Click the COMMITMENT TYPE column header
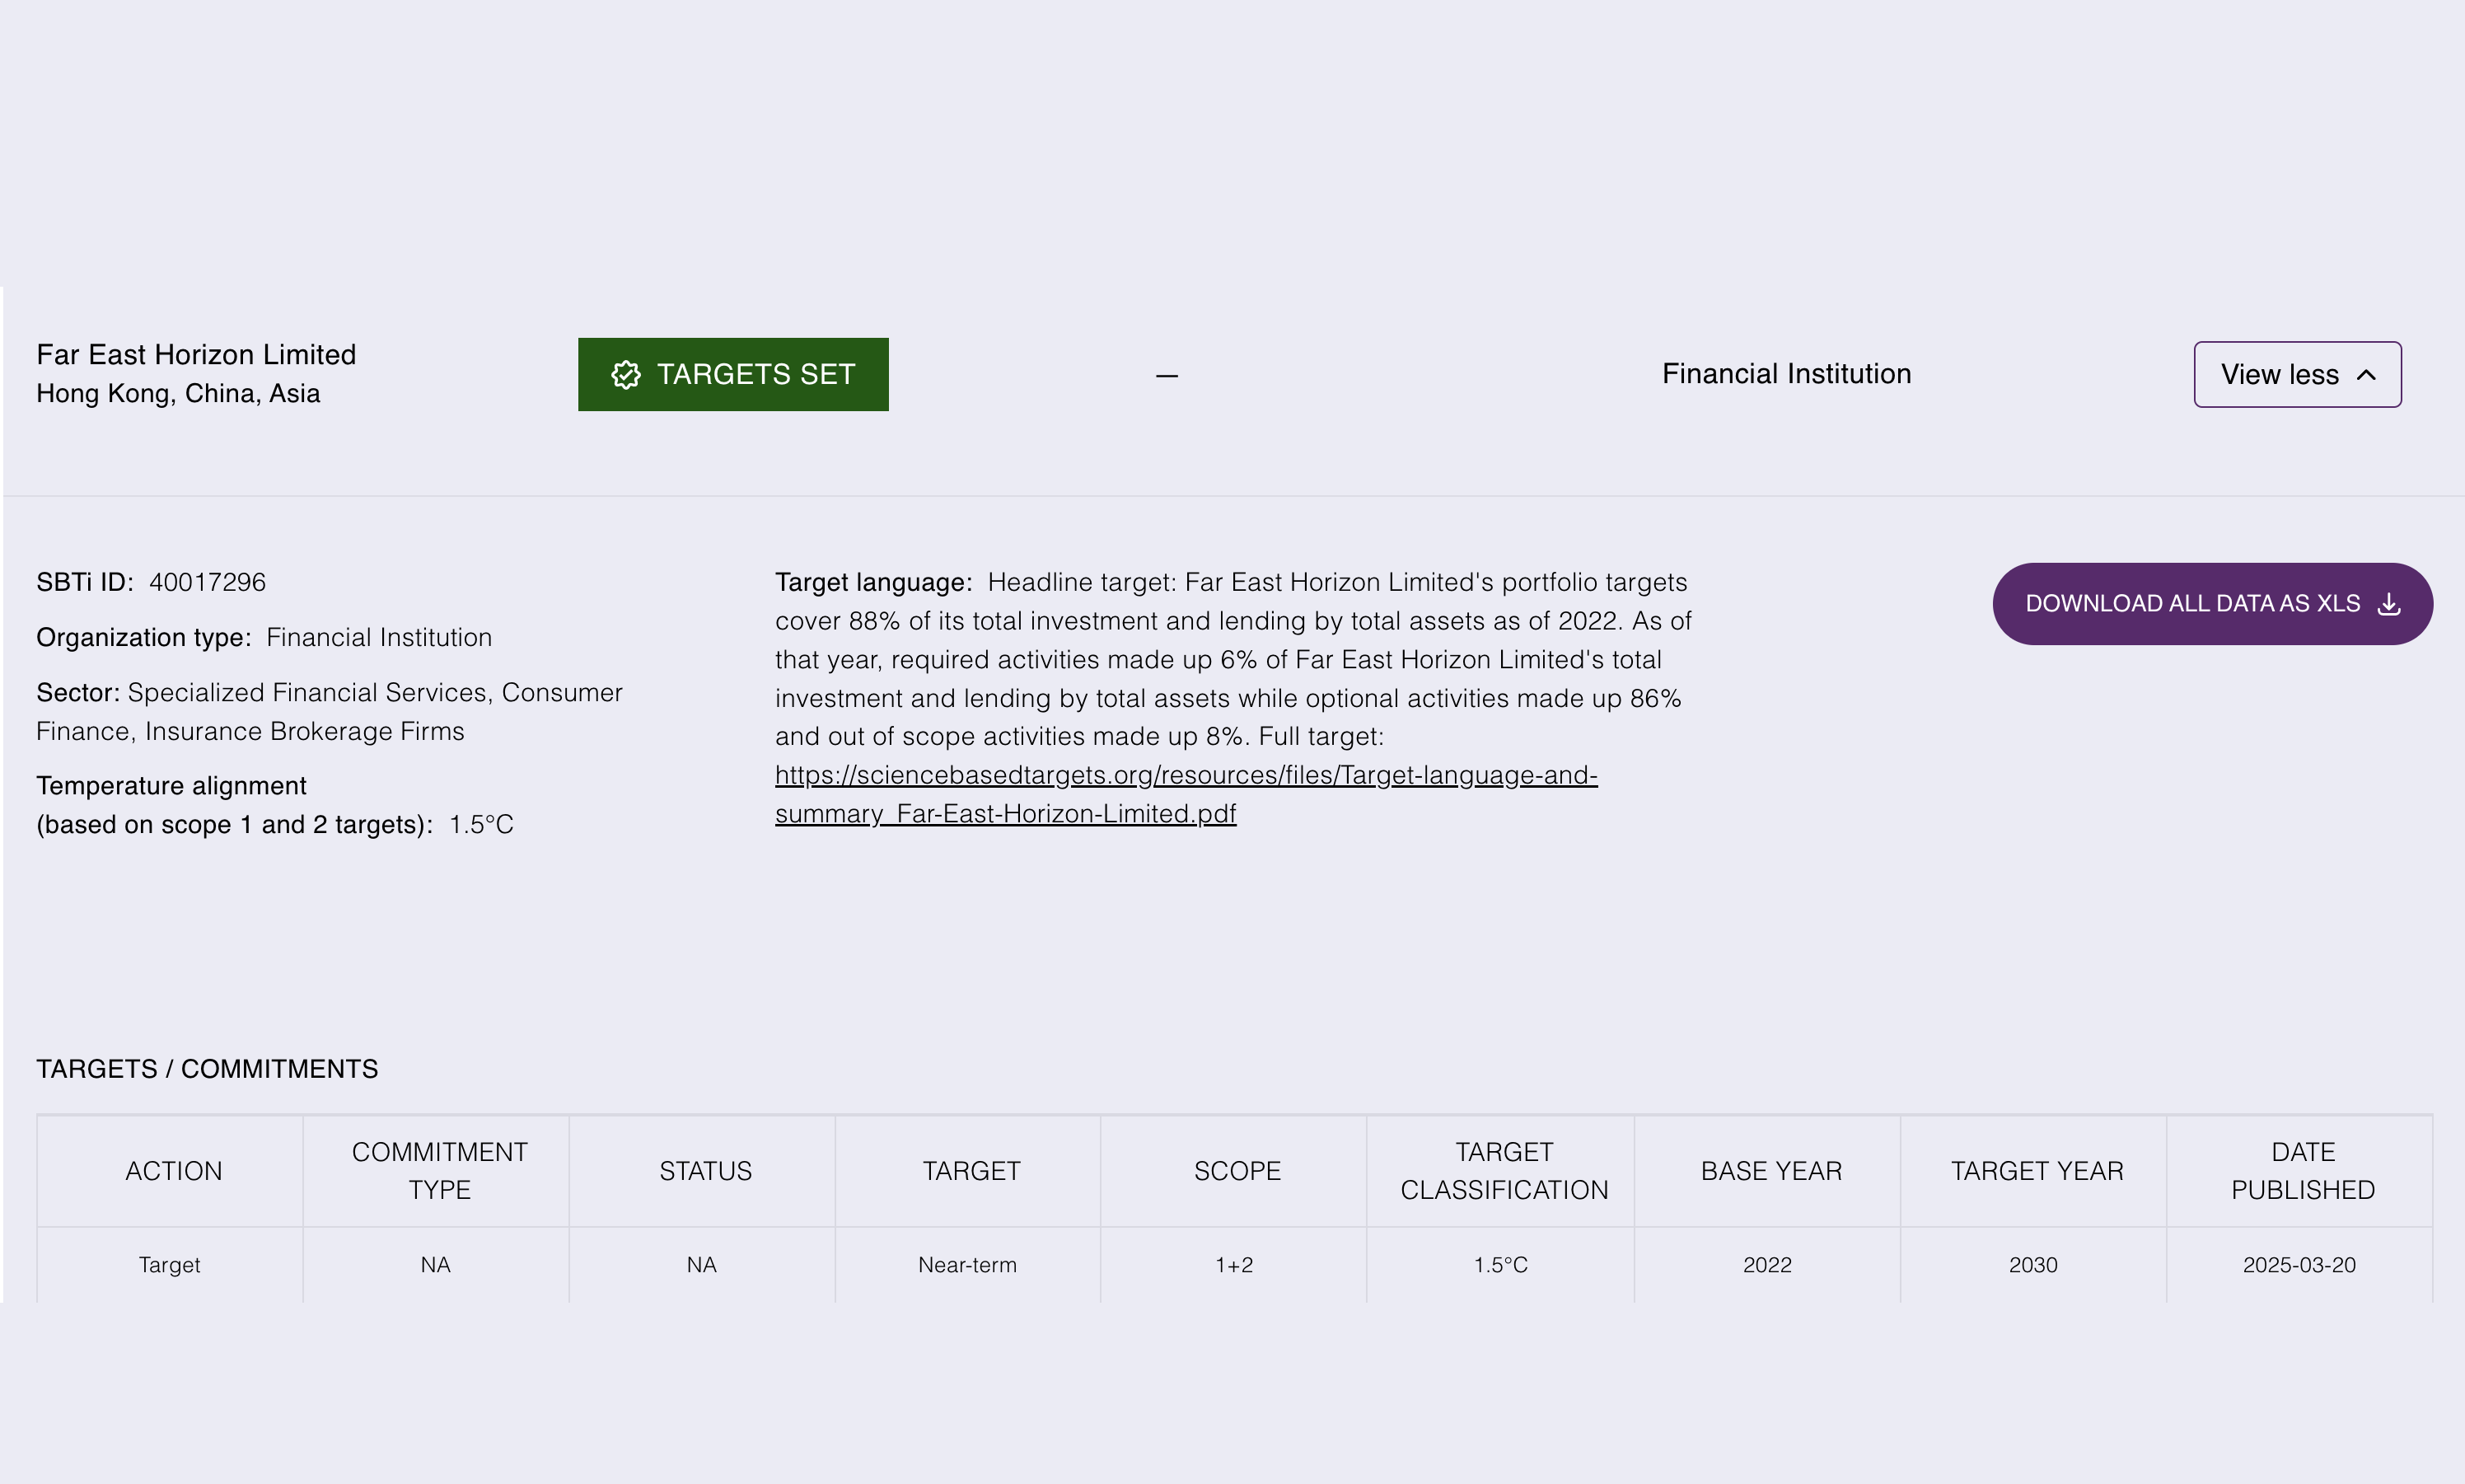Image resolution: width=2465 pixels, height=1484 pixels. click(439, 1171)
